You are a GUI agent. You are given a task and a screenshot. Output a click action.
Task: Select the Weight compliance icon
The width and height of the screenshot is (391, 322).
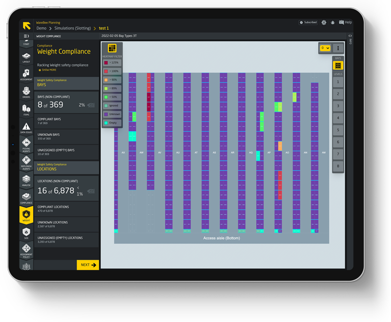26,215
